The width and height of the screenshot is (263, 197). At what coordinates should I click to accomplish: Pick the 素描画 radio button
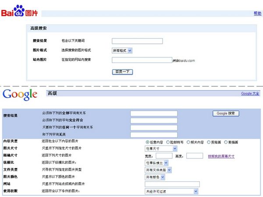225,142
